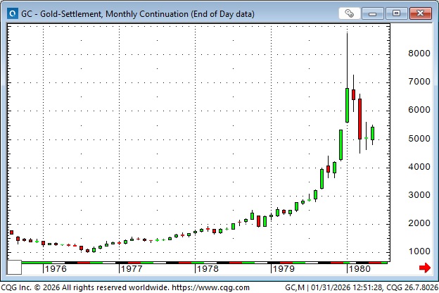Close the GC Gold chart window
439x293 pixels.
(x=420, y=13)
